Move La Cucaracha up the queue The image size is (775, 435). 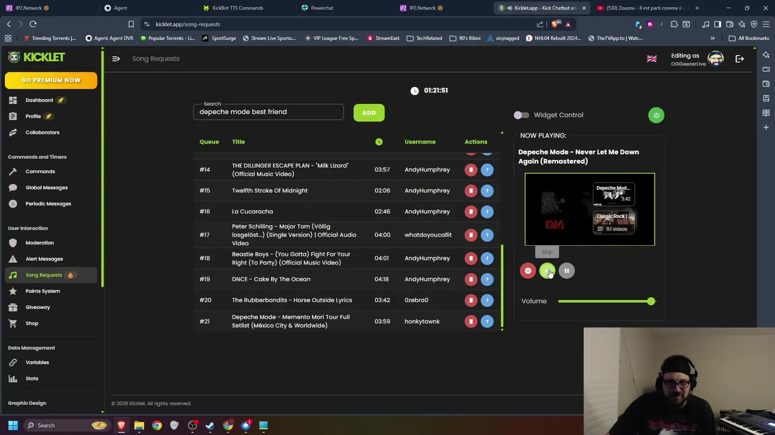point(487,211)
